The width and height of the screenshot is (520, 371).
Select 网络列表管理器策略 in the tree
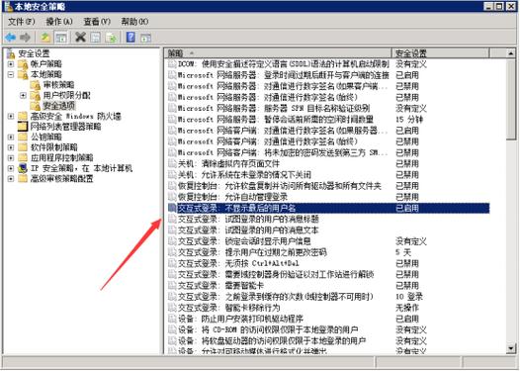pos(65,127)
